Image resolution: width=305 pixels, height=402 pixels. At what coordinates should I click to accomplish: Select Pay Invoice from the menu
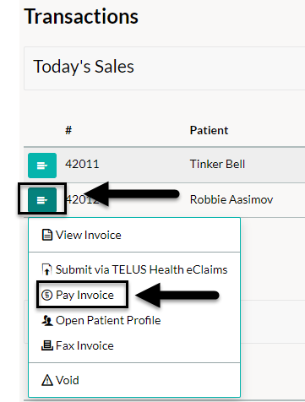pos(134,295)
